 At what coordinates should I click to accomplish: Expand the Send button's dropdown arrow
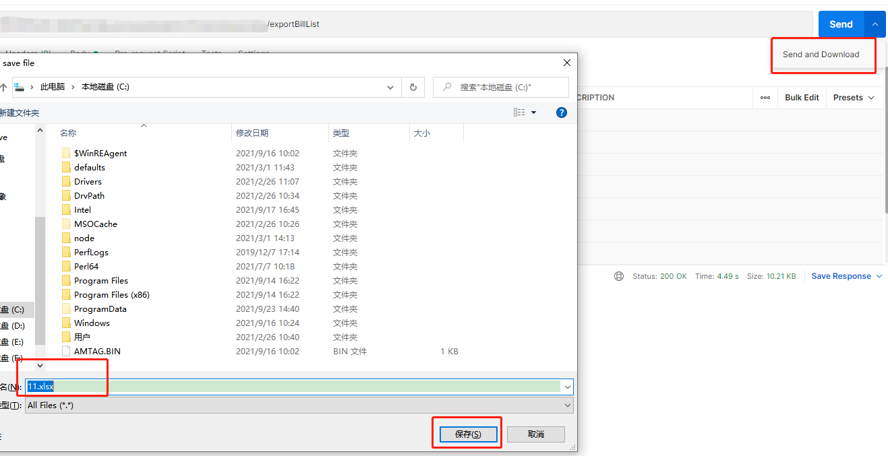(875, 24)
